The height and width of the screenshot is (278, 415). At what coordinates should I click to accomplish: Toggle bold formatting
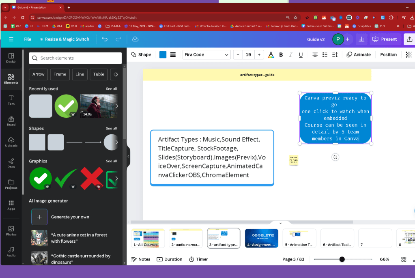click(281, 54)
